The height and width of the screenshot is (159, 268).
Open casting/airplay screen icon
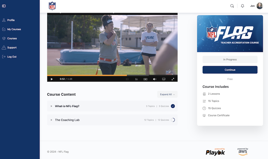164,79
